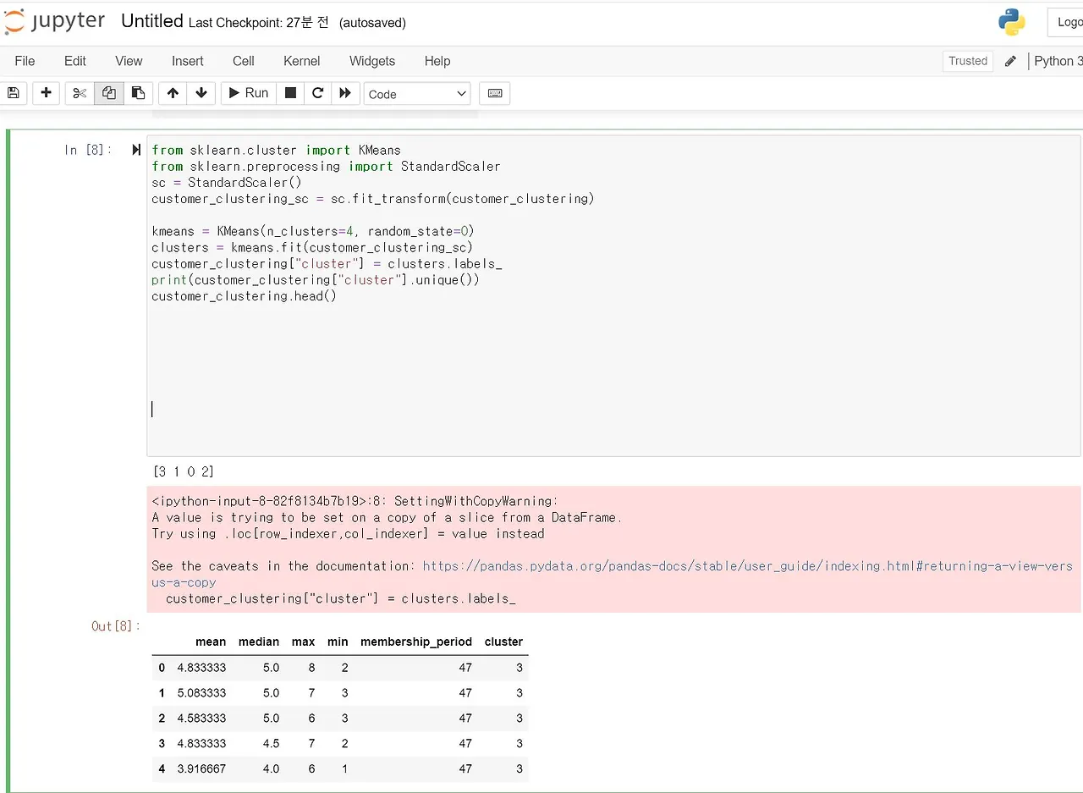Click the mean value 4.833333 in row 0
The image size is (1083, 793).
coord(201,668)
